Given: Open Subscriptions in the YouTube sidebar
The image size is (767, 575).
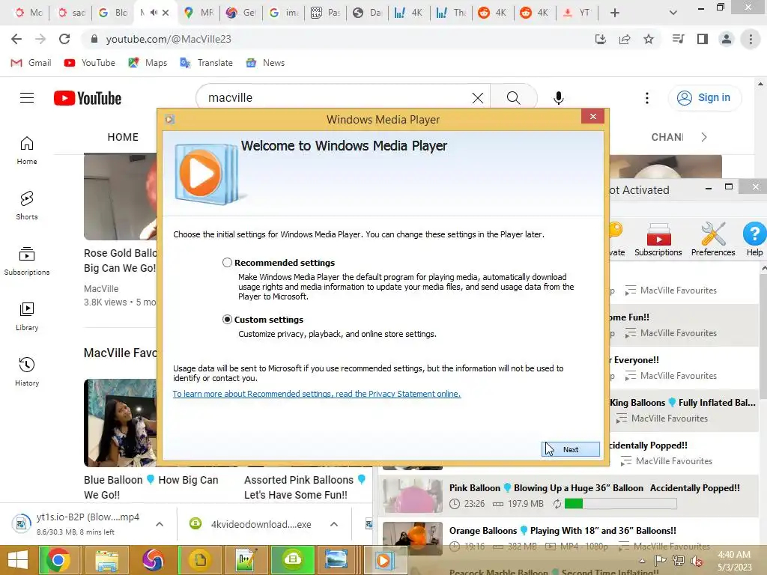Looking at the screenshot, I should [x=27, y=261].
